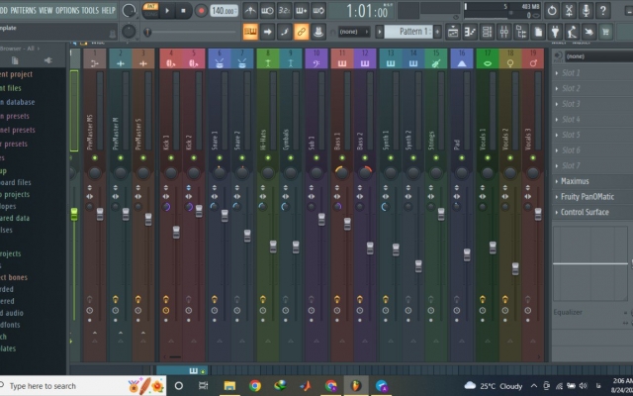Image resolution: width=633 pixels, height=396 pixels.
Task: Click the Stop button
Action: [183, 11]
